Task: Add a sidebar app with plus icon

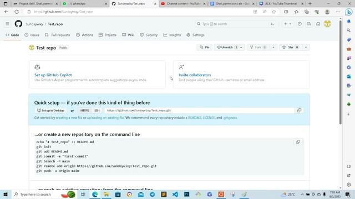Action: 349,114
